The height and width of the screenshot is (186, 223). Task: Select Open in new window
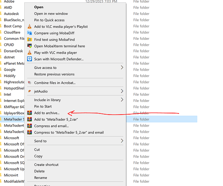point(51,14)
